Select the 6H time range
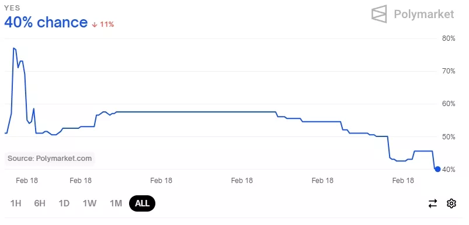Image resolution: width=469 pixels, height=225 pixels. coord(40,203)
